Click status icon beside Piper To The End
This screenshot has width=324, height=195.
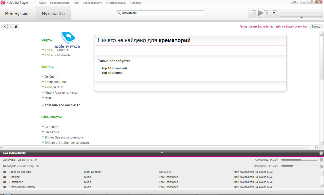[x=5, y=172]
